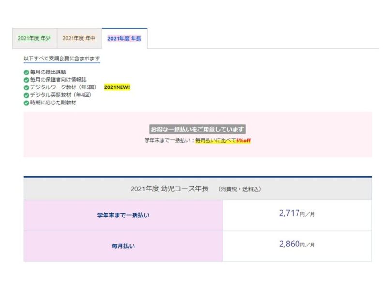Switch to the 2021年度 年少 tab
Screen dimensions: 387x290
(34, 38)
